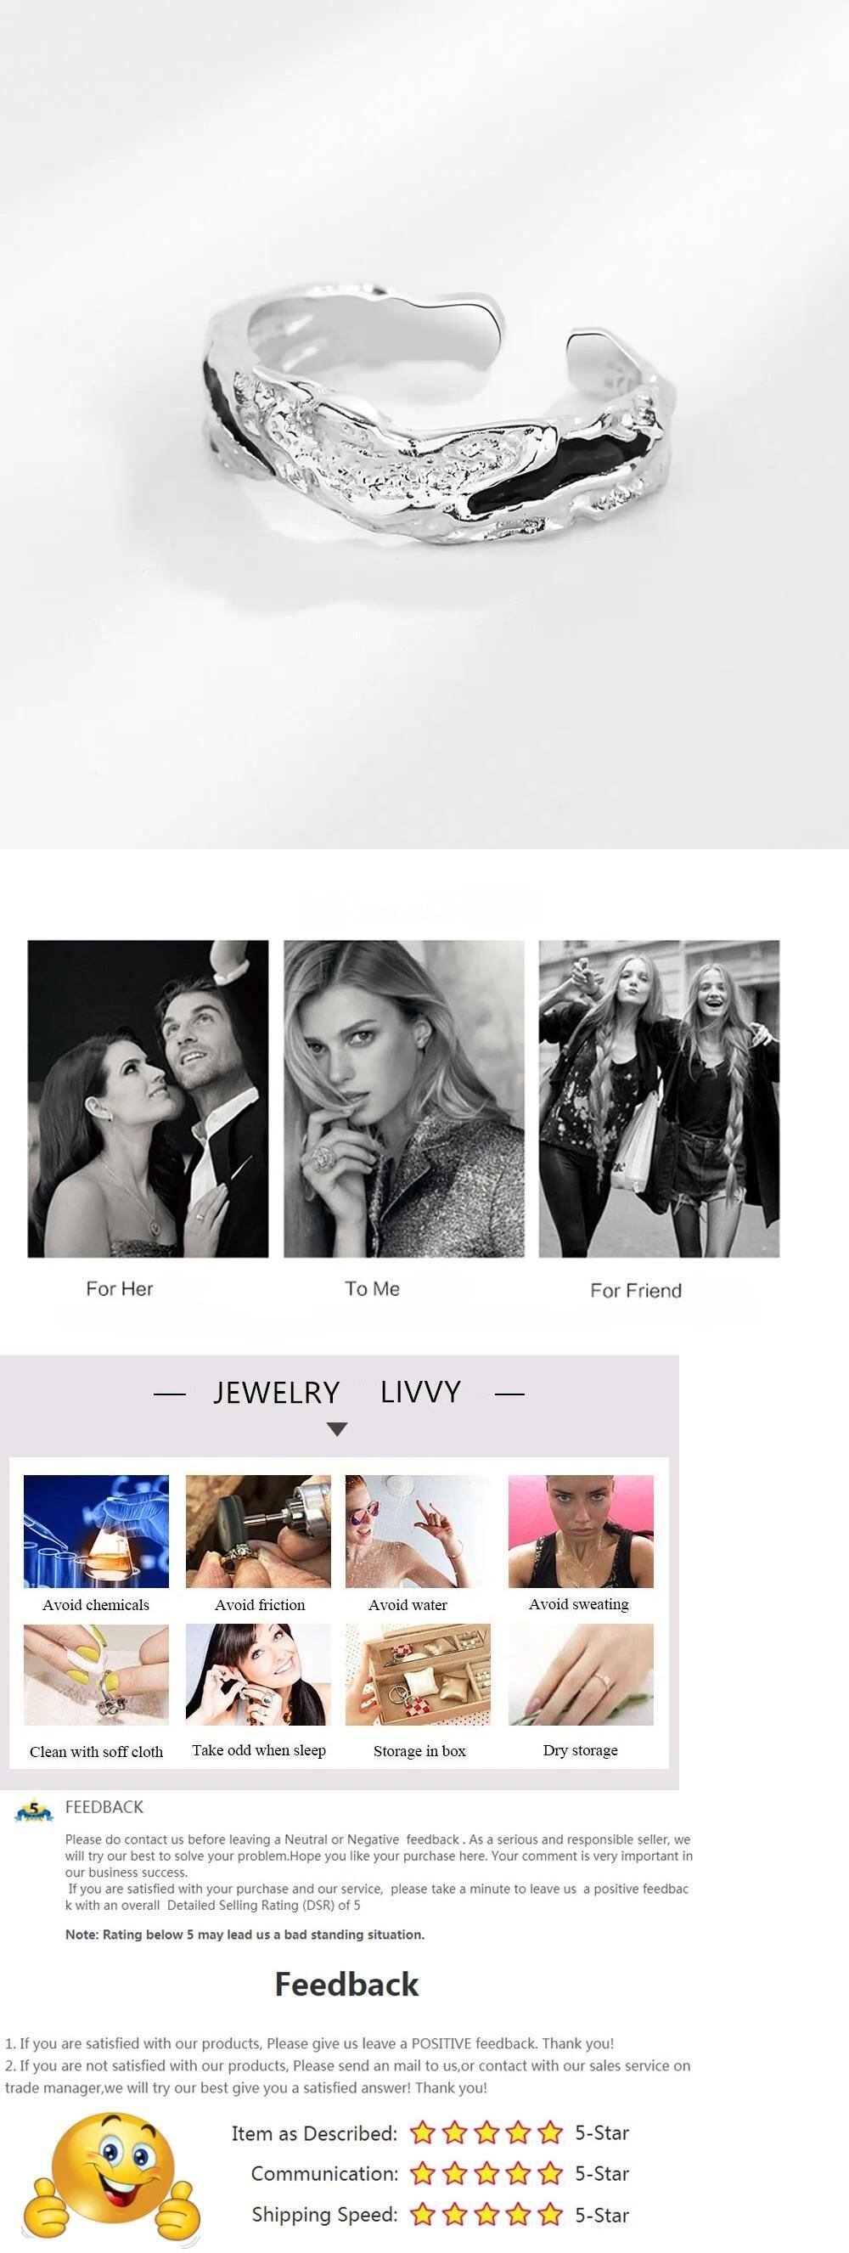Open the For Her couple photo
This screenshot has width=849, height=2253.
148,1099
